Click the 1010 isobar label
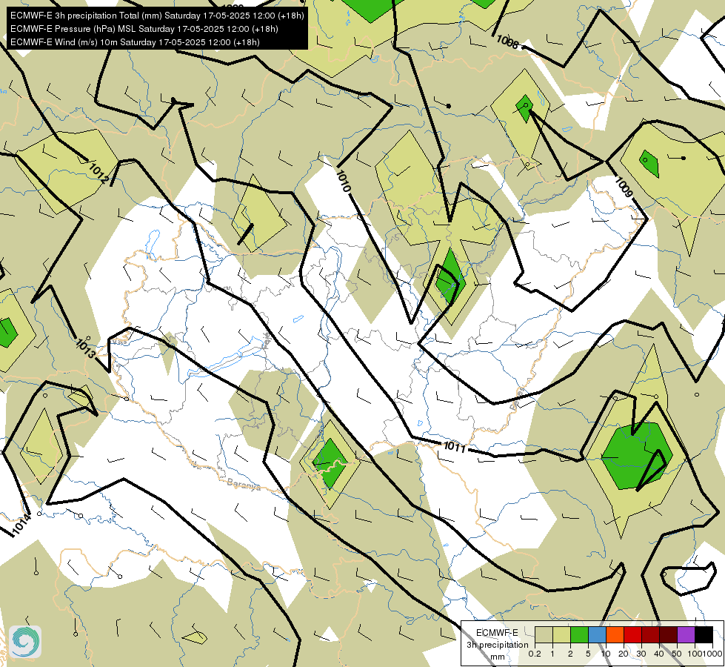Screen dimensions: 725x667 (x=343, y=181)
